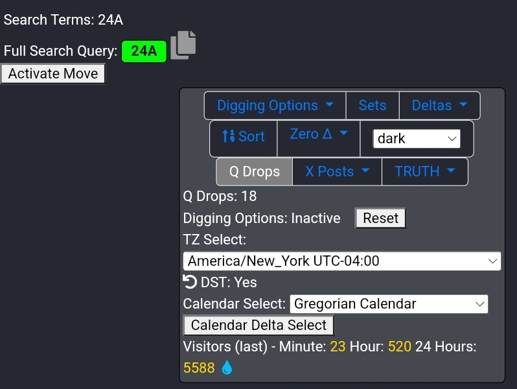Click the green 24A query tag
This screenshot has height=389, width=517.
click(144, 51)
